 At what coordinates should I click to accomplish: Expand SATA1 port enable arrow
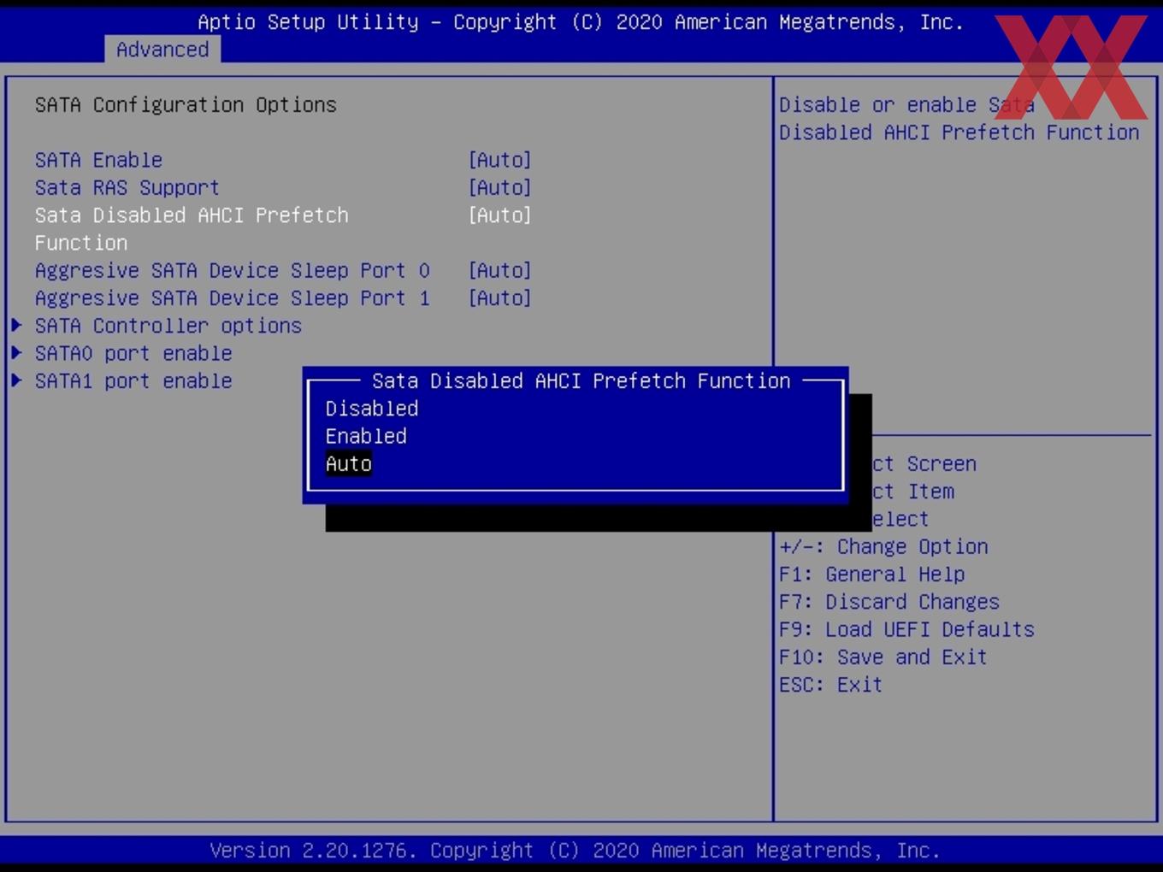pos(16,380)
